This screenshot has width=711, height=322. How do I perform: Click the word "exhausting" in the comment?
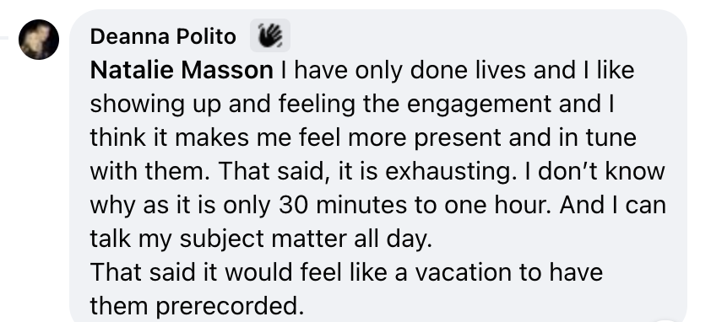pyautogui.click(x=448, y=172)
